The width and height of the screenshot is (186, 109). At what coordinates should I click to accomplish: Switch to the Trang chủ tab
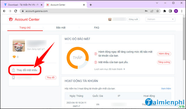(25, 28)
